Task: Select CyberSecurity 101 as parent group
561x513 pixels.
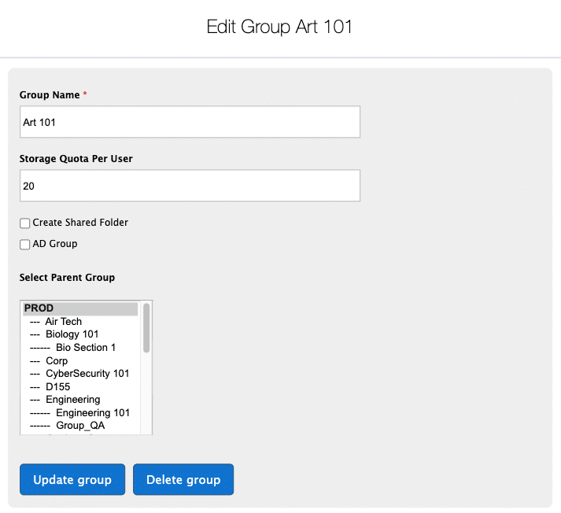Action: (87, 374)
